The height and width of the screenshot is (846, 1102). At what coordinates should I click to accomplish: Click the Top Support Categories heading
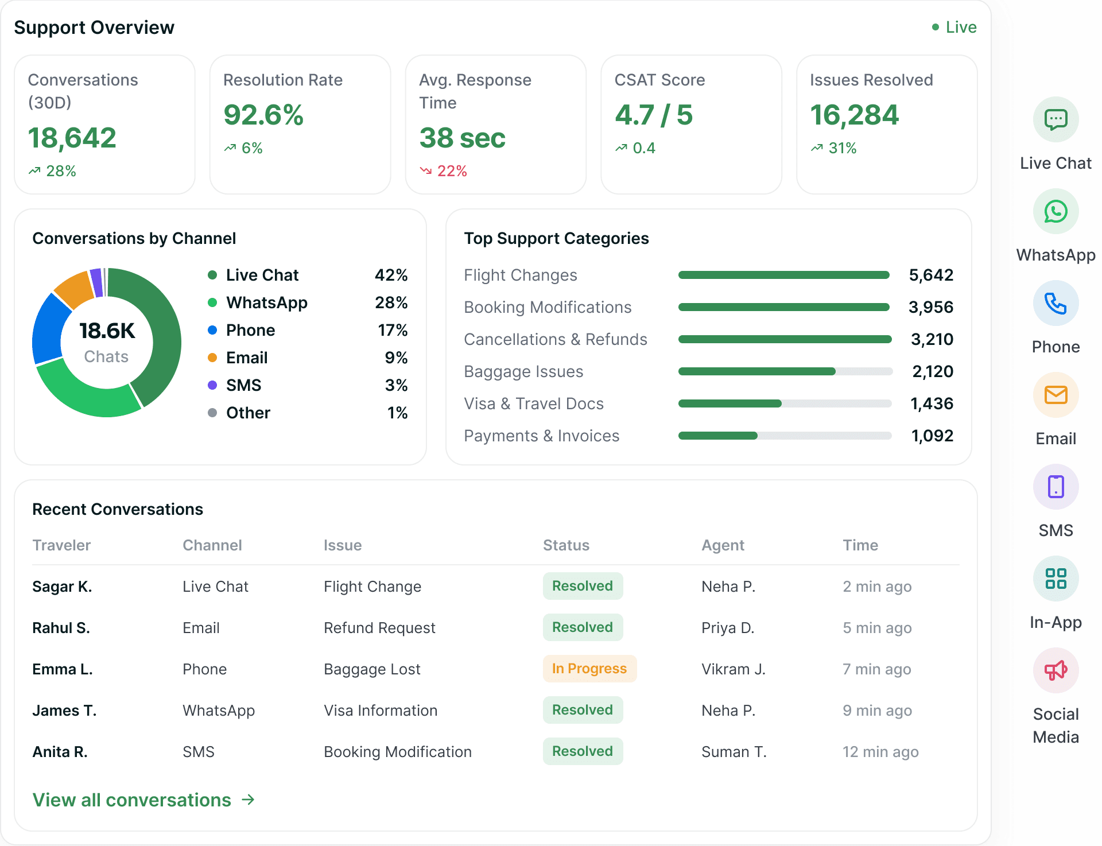point(556,238)
